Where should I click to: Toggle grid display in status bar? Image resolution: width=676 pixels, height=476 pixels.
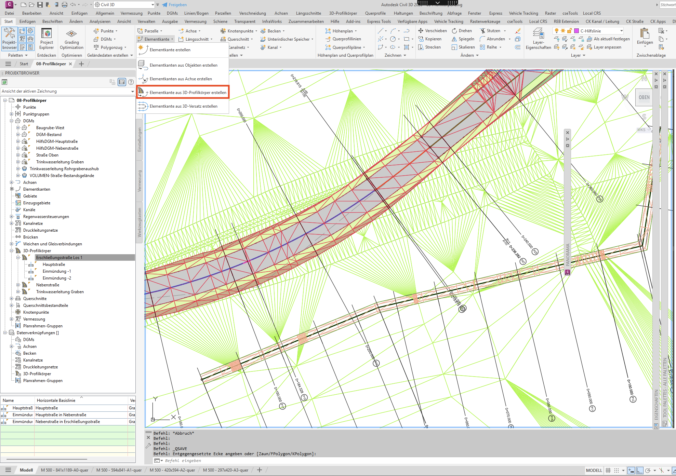tap(608, 471)
